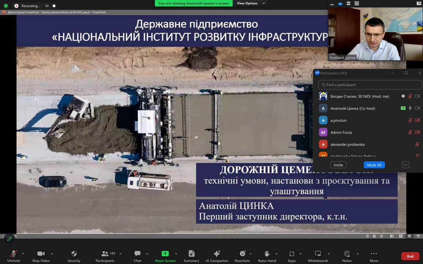
Task: Click the Mute All button
Action: [374, 165]
